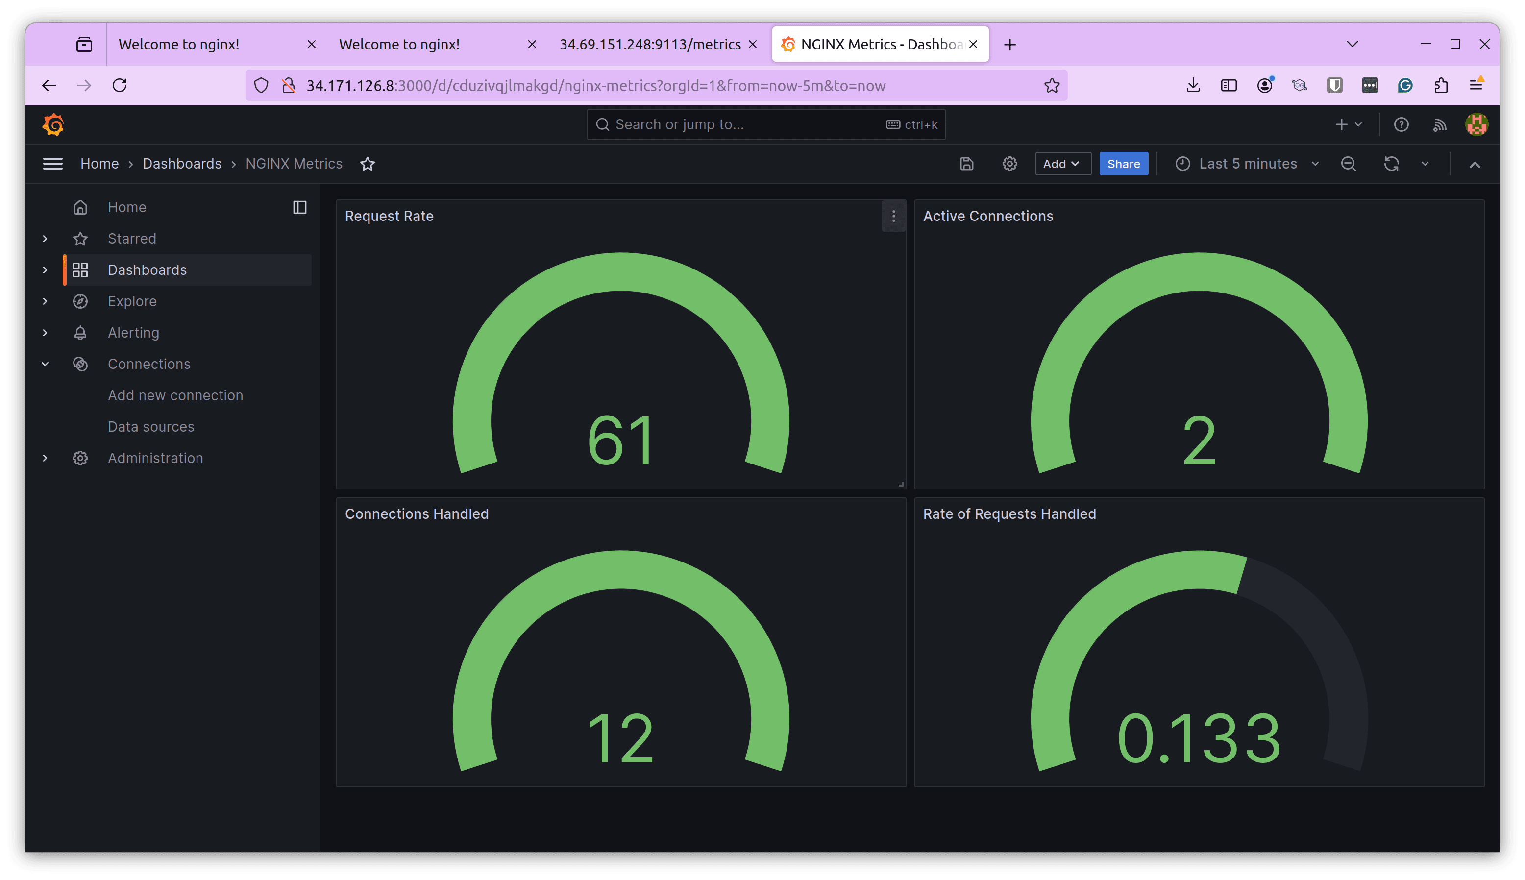The height and width of the screenshot is (880, 1525).
Task: Open Starred in the sidebar
Action: tap(132, 239)
